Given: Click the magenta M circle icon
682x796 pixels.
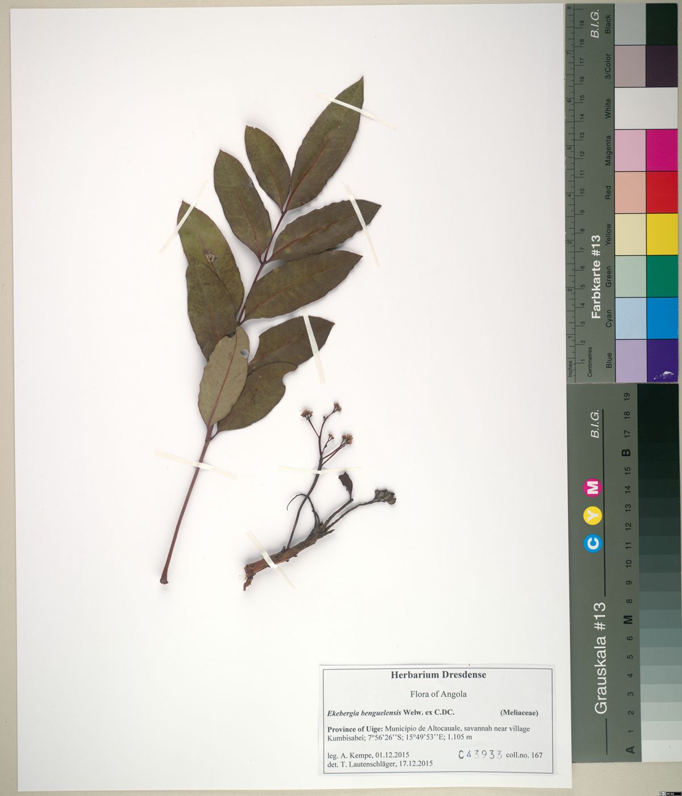Looking at the screenshot, I should 593,487.
